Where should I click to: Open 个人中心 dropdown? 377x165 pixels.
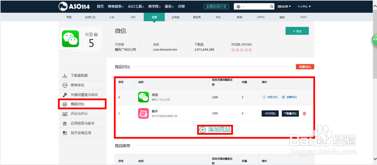tap(304, 7)
